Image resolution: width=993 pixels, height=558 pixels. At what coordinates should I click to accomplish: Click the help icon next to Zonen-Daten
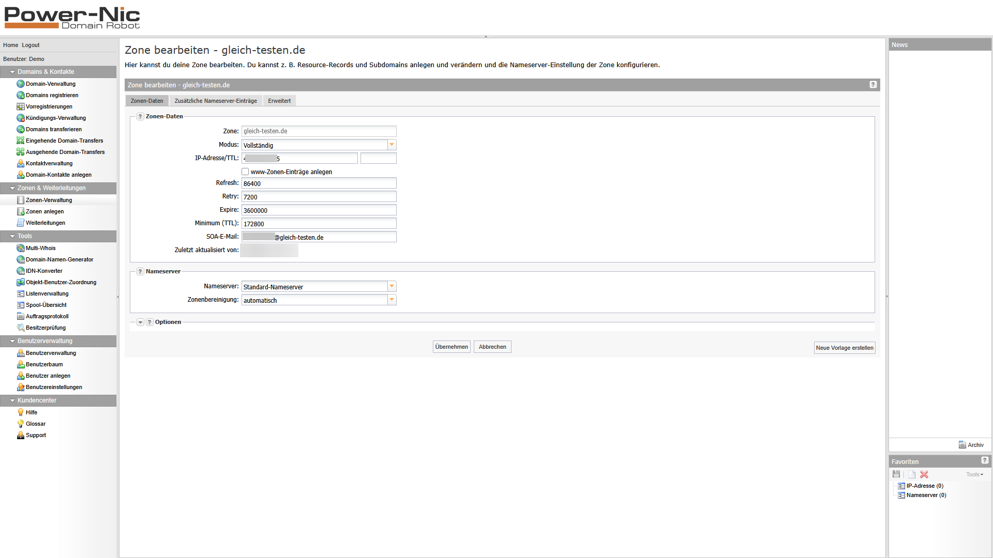(140, 117)
